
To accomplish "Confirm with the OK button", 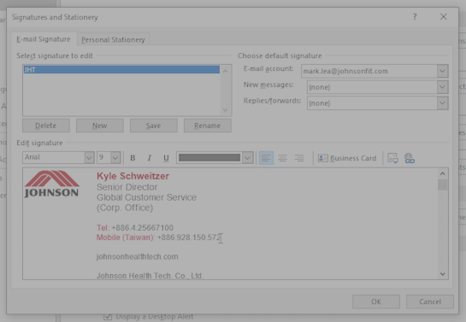I will click(376, 302).
